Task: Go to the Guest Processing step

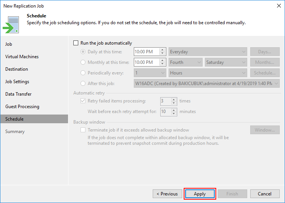Action: (22, 107)
